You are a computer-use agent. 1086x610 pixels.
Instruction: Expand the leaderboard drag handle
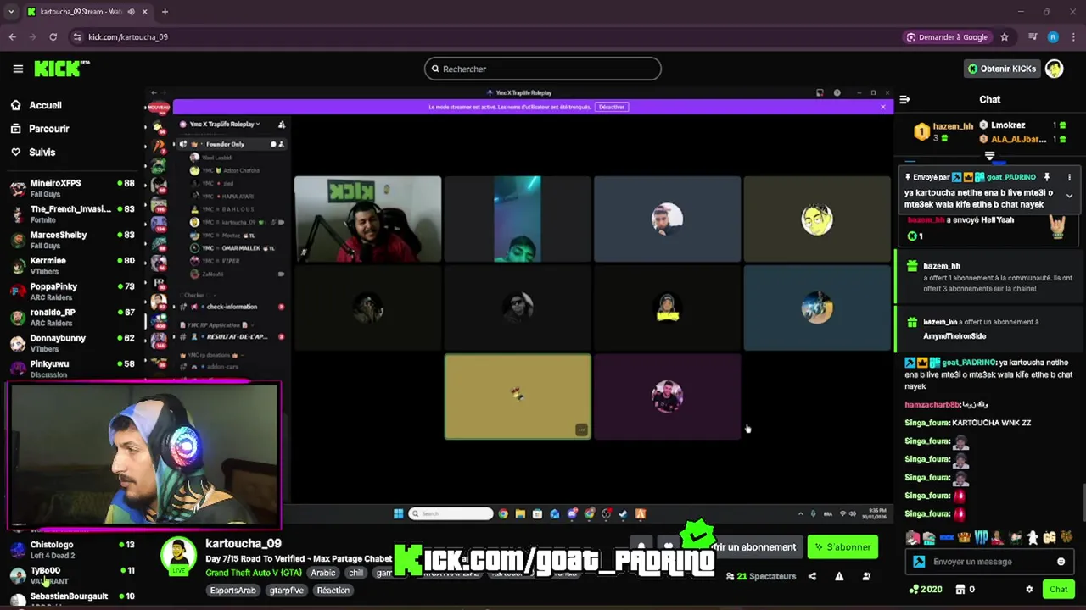(989, 156)
